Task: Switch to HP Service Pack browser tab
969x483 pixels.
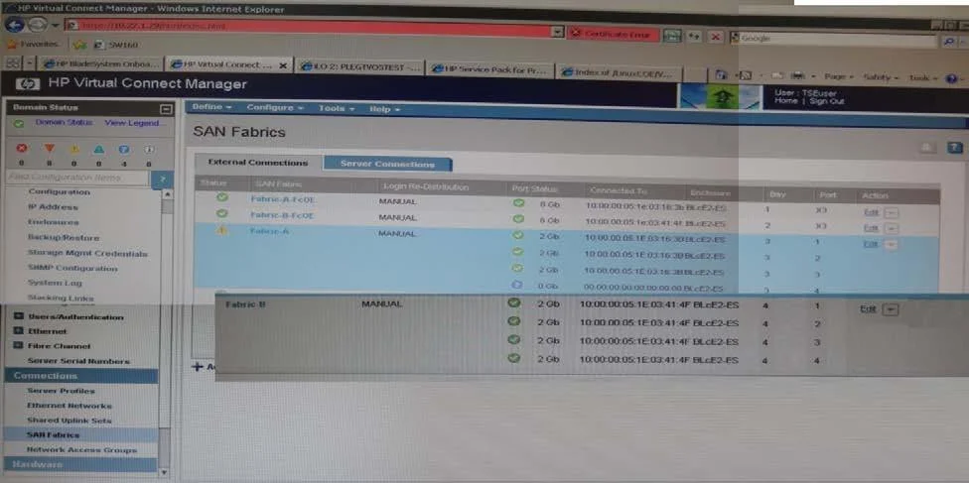Action: click(490, 69)
